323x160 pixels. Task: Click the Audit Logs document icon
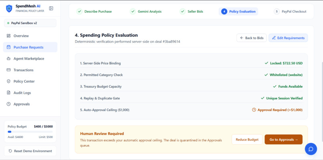click(x=8, y=93)
